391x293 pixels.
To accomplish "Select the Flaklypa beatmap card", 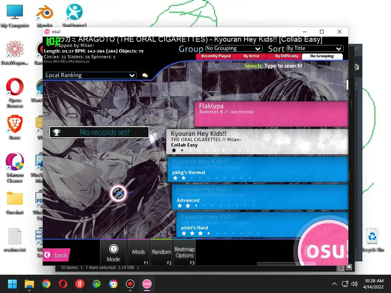I will coord(271,114).
